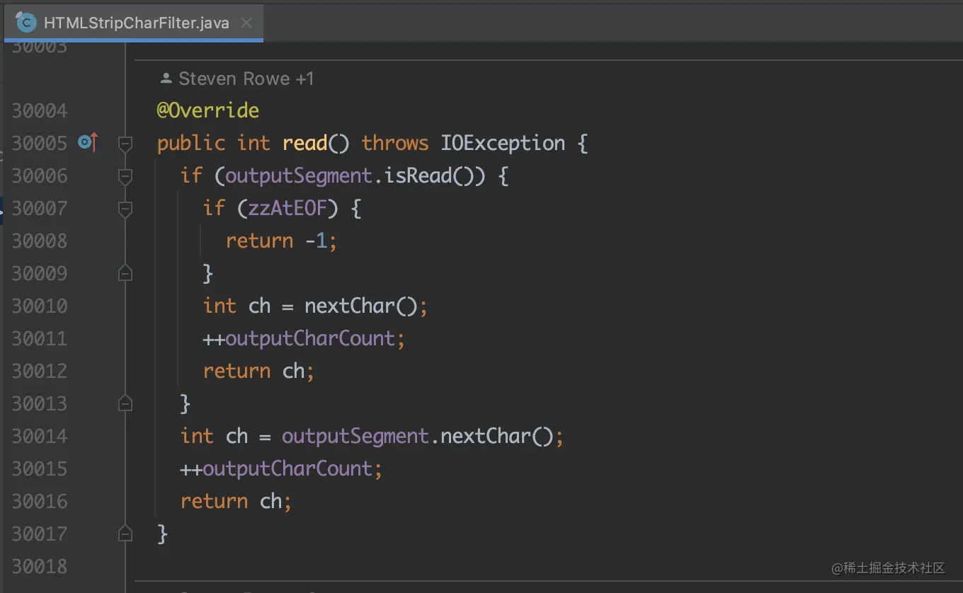Click line number 30014 in the gutter
Image resolution: width=963 pixels, height=593 pixels.
tap(40, 436)
